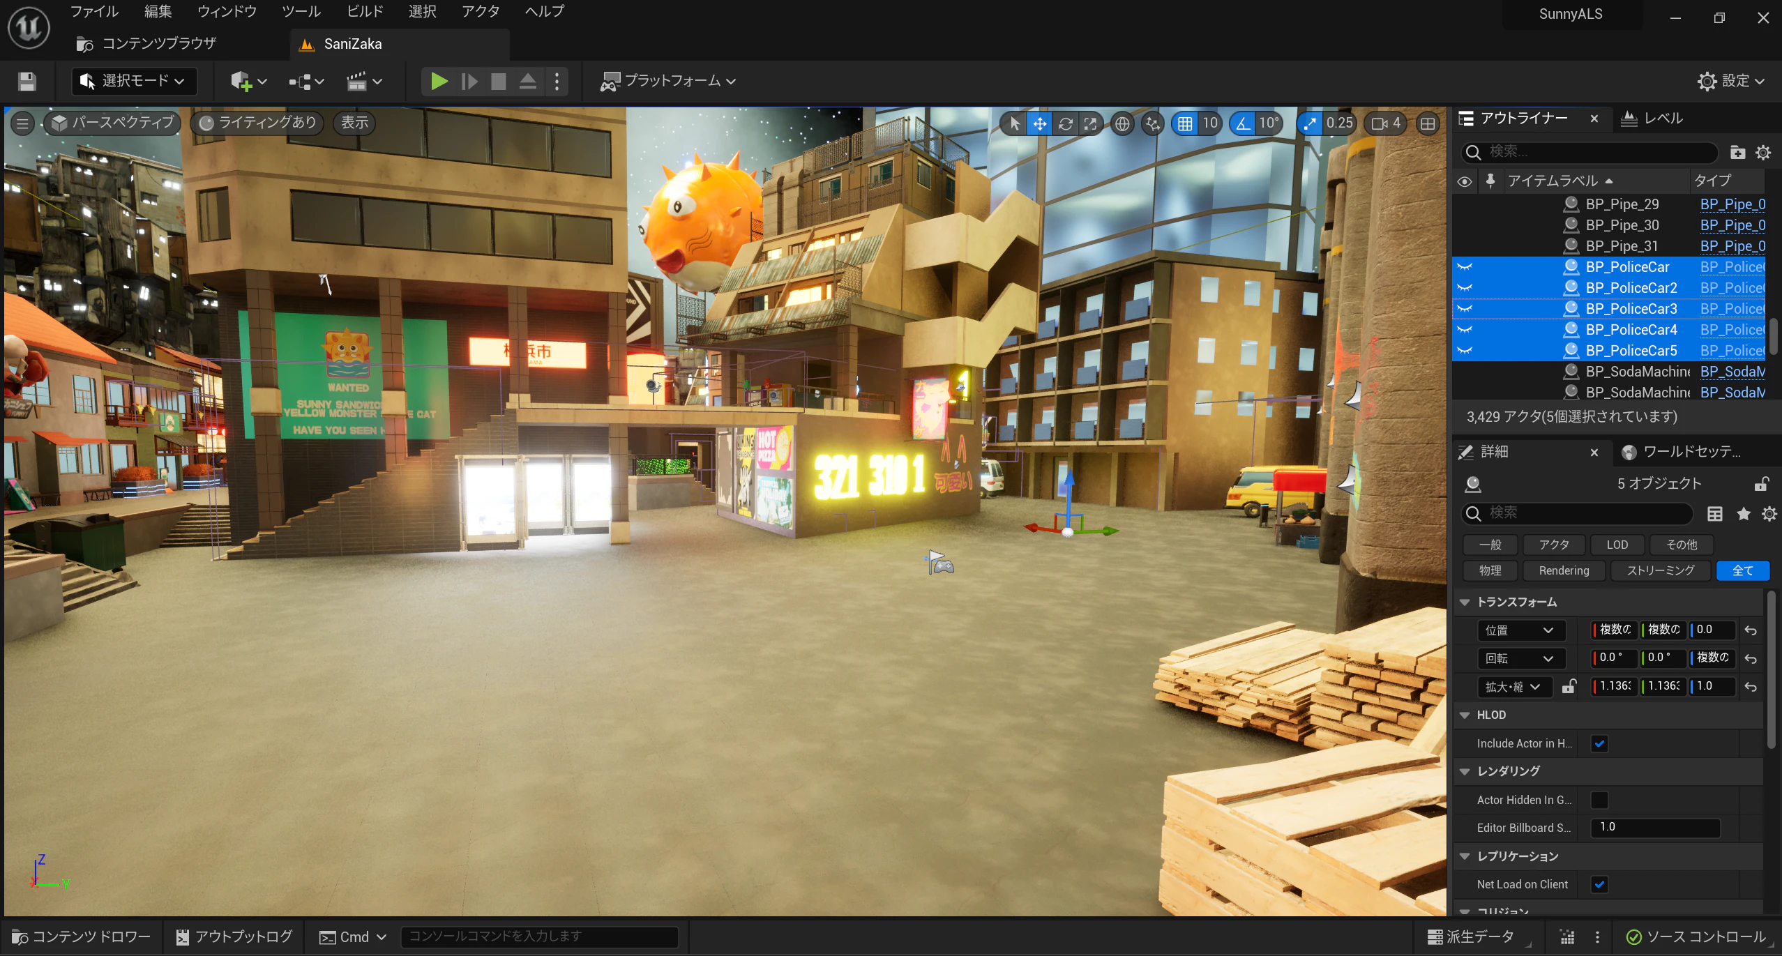Screen dimensions: 1782x956
Task: Open the viewport hamburger options menu
Action: click(x=22, y=123)
